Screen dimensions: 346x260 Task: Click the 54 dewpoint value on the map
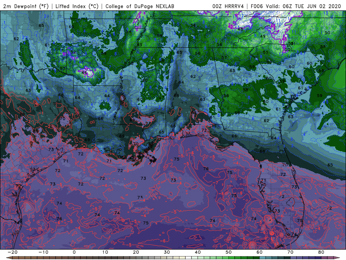tap(128, 31)
